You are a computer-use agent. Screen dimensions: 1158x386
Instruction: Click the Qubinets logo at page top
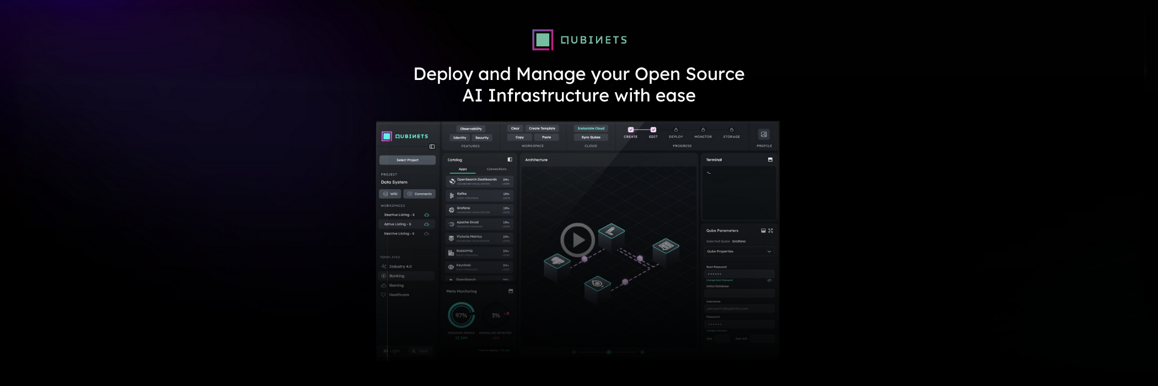pos(580,40)
